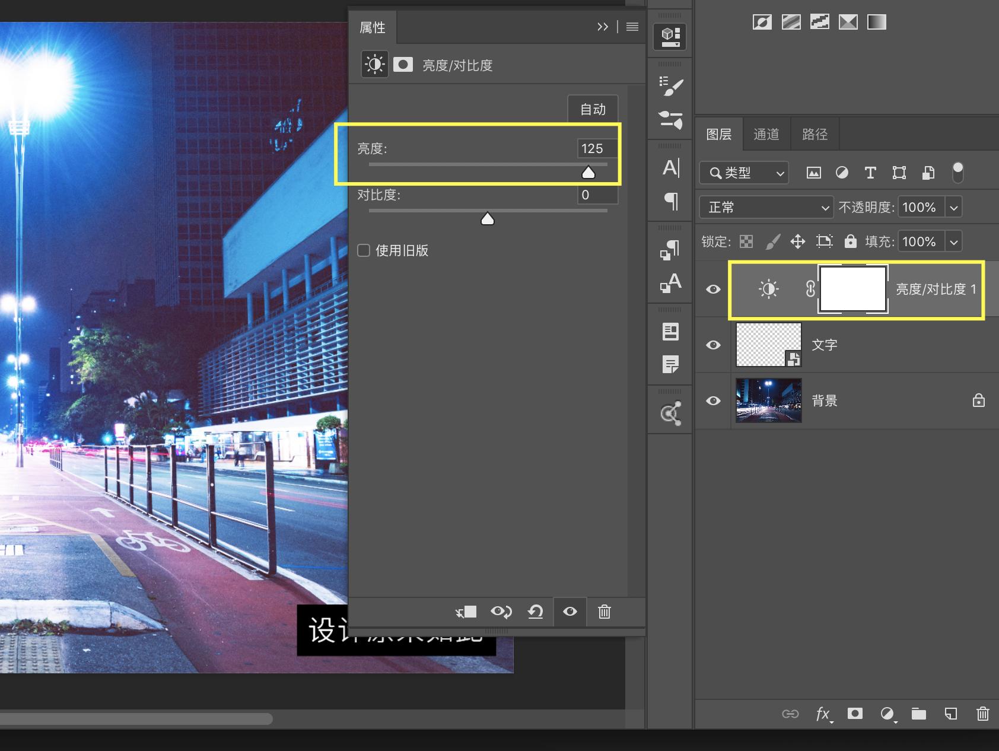Switch to the 路径 tab
Viewport: 999px width, 751px height.
(x=815, y=135)
